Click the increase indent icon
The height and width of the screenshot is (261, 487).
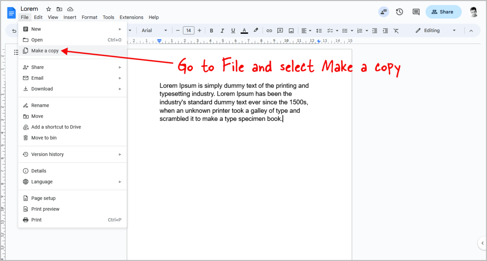(385, 31)
